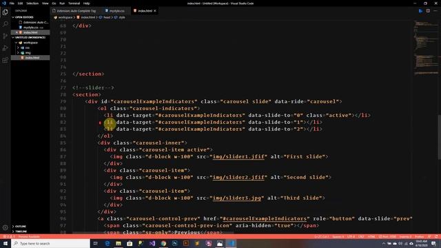
Task: Open the Run and Debug view
Action: pyautogui.click(x=5, y=48)
